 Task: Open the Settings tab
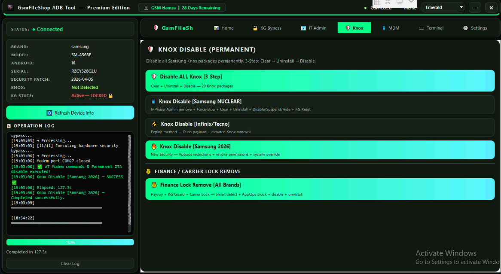[x=475, y=28]
